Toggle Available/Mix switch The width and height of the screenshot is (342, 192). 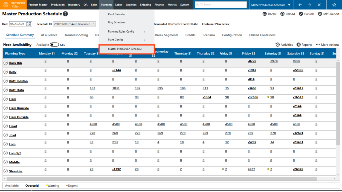pyautogui.click(x=54, y=45)
